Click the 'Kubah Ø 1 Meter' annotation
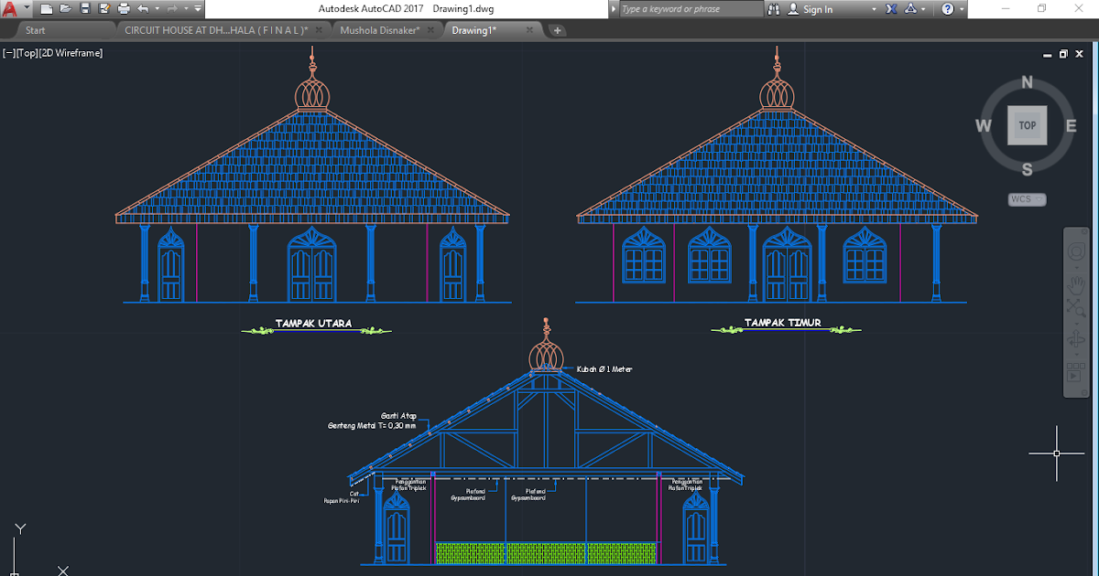 click(x=604, y=369)
